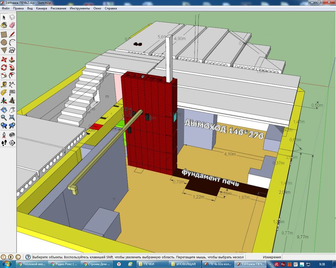Click the help question mark in status bar
Viewport: 336px width, 268px height.
click(29, 257)
